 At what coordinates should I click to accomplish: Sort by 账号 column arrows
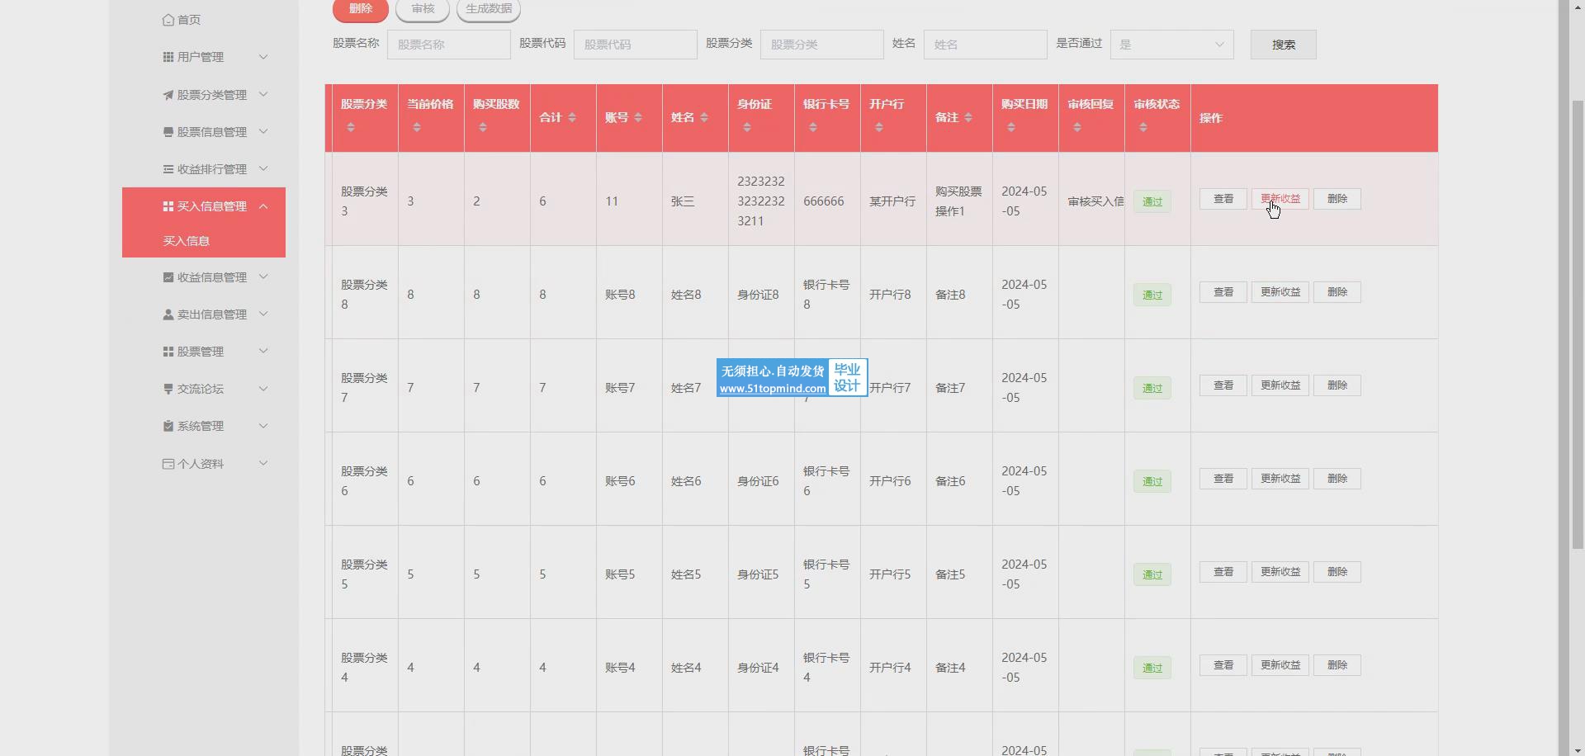638,118
